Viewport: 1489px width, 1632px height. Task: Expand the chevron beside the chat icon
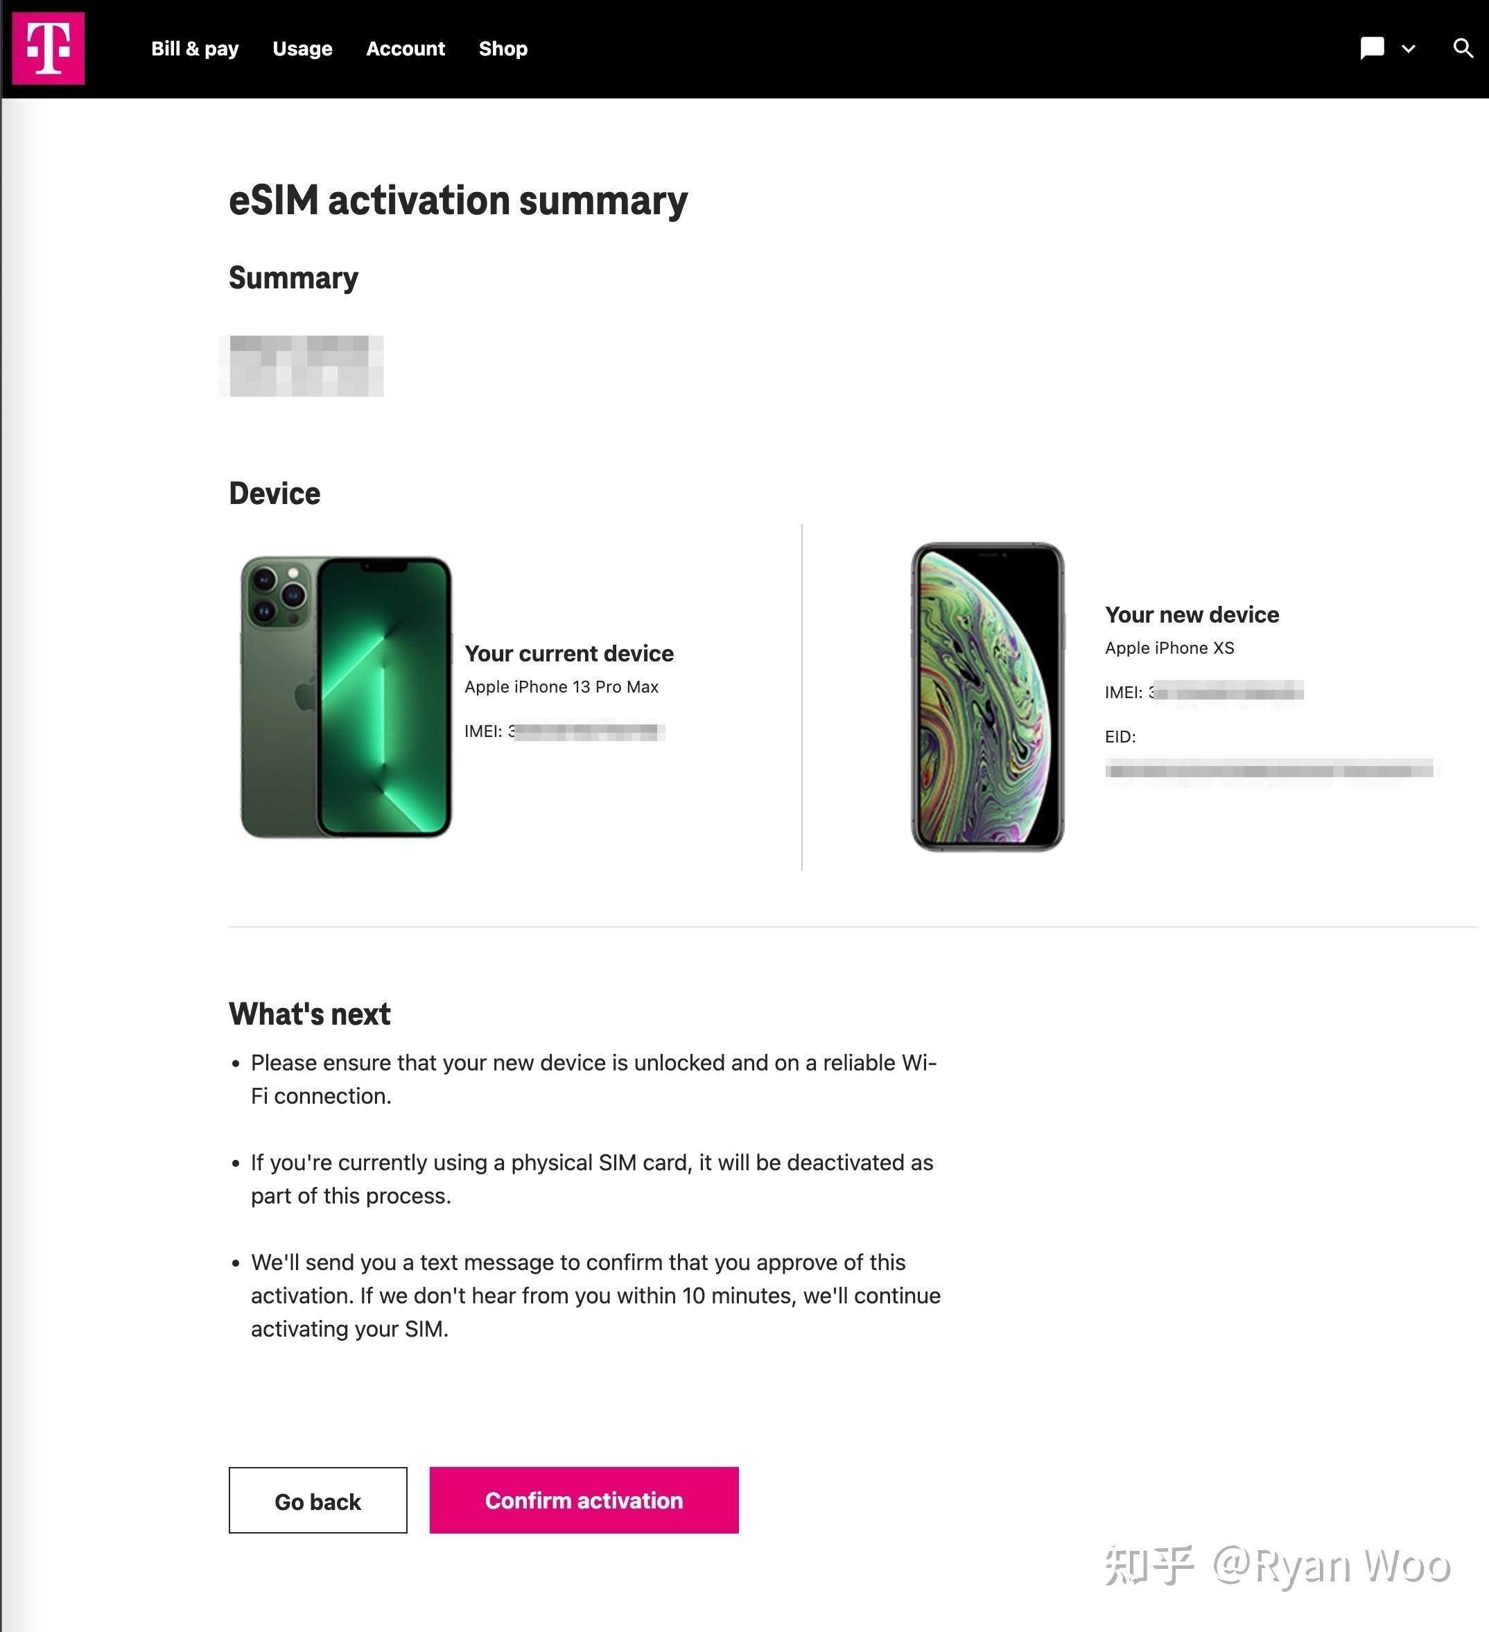pos(1408,49)
